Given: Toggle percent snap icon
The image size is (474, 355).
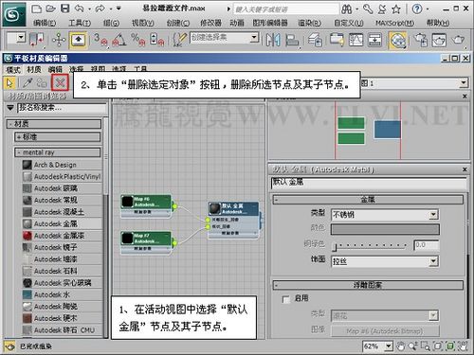Looking at the screenshot, I should [x=138, y=40].
